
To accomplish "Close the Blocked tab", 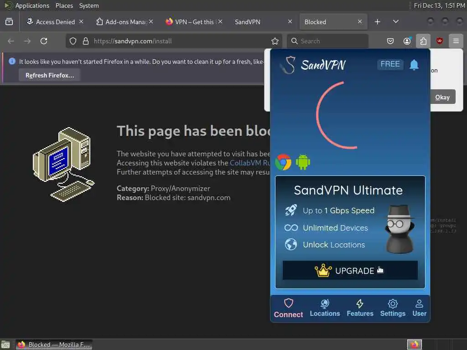I will click(360, 22).
